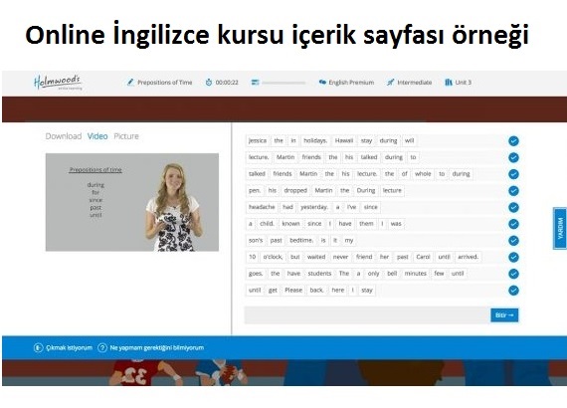567x408 pixels.
Task: Click the exit icon beside Çıkmak istiyorum
Action: [x=38, y=347]
